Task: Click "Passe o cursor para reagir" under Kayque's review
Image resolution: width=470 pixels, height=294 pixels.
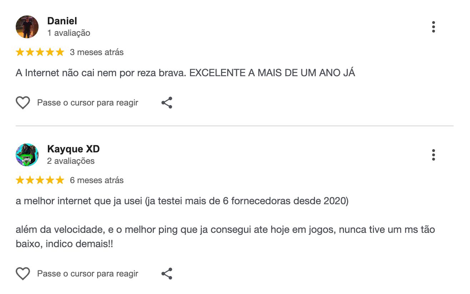Action: [x=87, y=274]
